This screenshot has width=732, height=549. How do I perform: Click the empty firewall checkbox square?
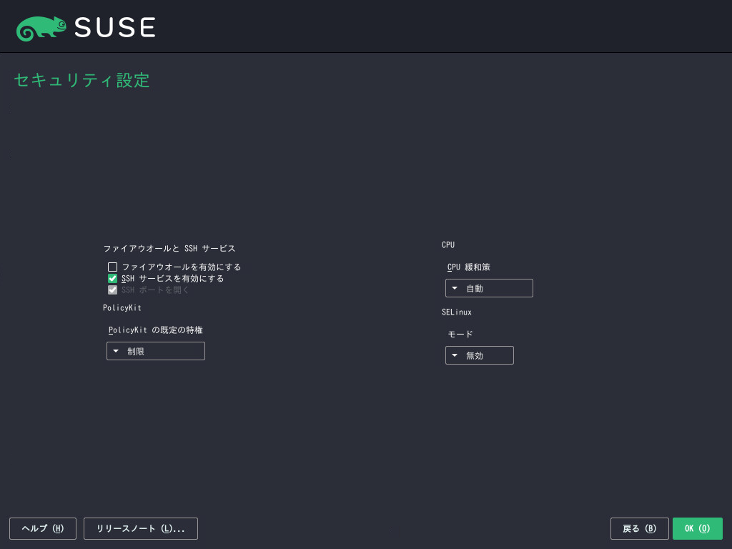pos(112,267)
